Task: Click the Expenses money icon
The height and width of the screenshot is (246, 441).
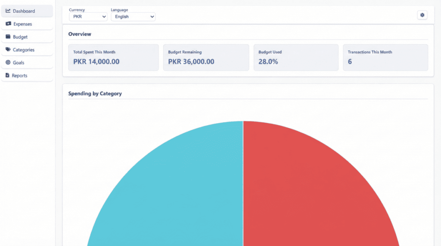Action: [8, 24]
